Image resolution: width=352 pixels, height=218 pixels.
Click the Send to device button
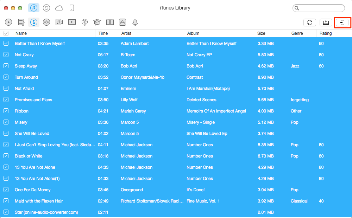pyautogui.click(x=342, y=23)
